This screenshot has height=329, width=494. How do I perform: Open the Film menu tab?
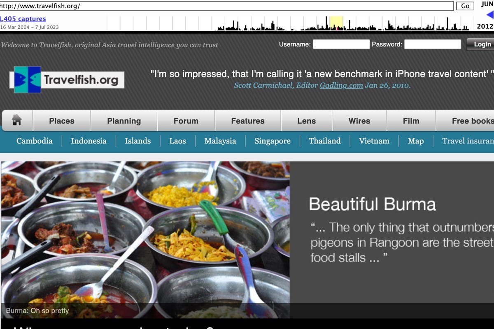click(x=411, y=121)
